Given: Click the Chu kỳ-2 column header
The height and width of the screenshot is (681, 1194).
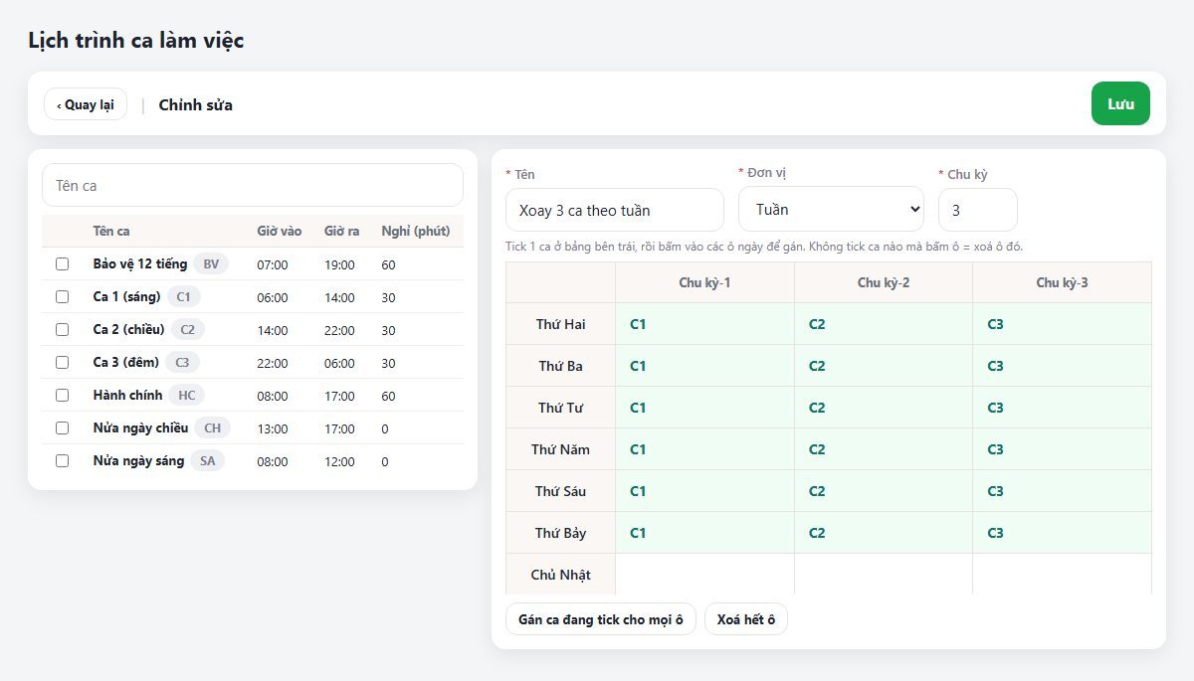Looking at the screenshot, I should coord(884,282).
